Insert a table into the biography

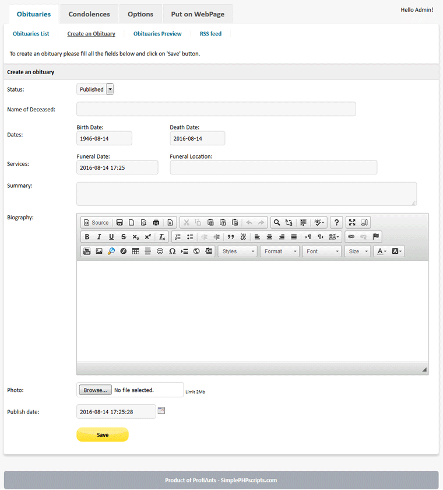coord(135,251)
